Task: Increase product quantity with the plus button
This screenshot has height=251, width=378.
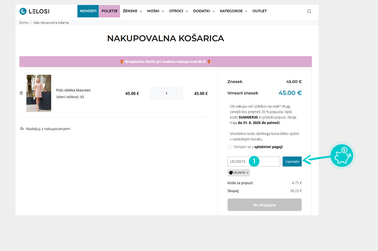Action: [x=177, y=93]
